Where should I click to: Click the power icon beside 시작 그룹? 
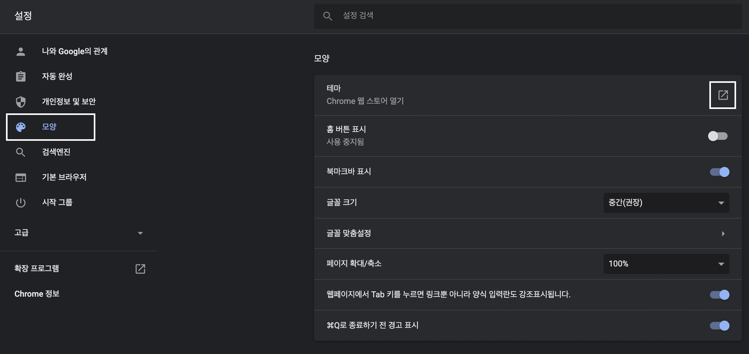21,203
